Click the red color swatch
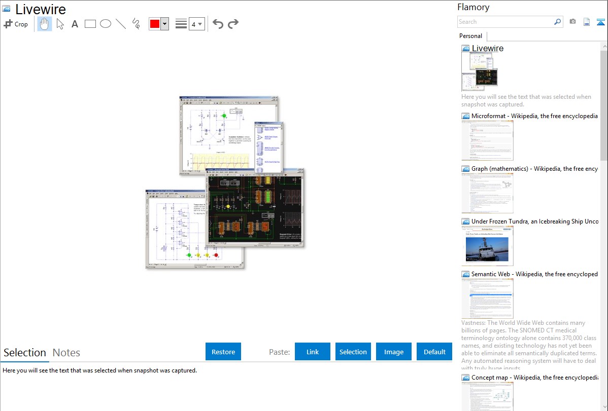This screenshot has width=608, height=411. pos(155,24)
